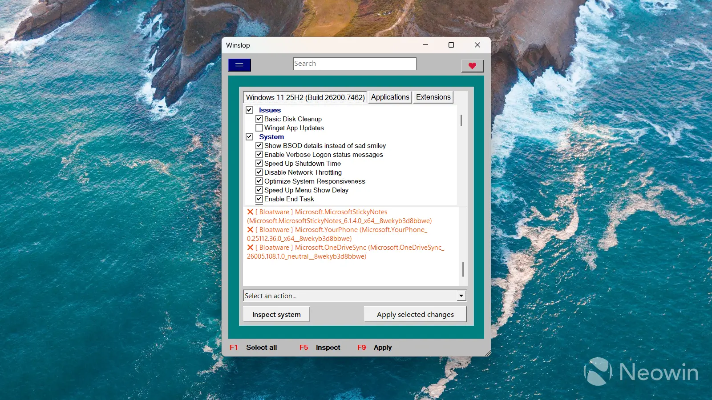
Task: Open the 'Select an action...' dropdown arrow
Action: (461, 296)
